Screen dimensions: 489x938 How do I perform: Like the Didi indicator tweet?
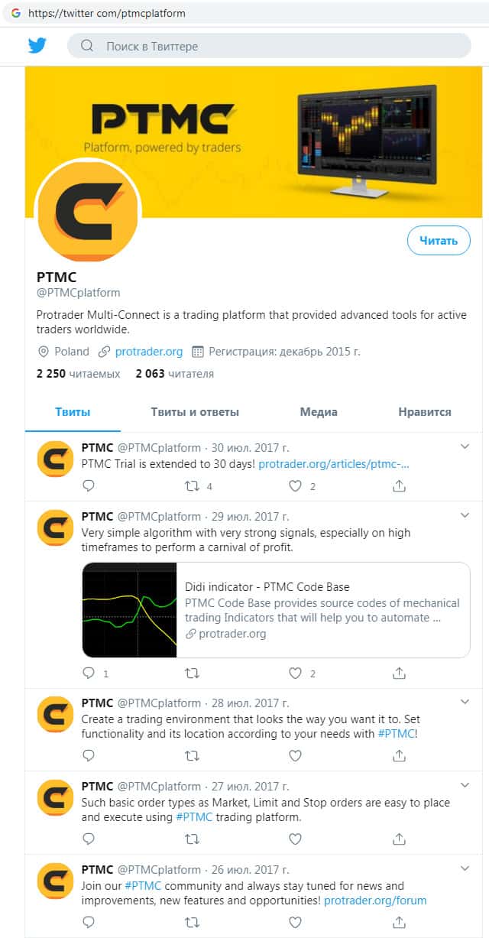295,673
